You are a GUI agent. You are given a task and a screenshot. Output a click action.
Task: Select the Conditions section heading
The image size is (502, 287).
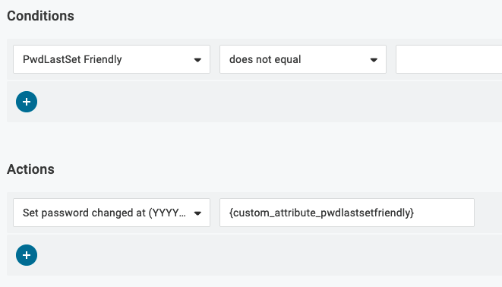(41, 16)
